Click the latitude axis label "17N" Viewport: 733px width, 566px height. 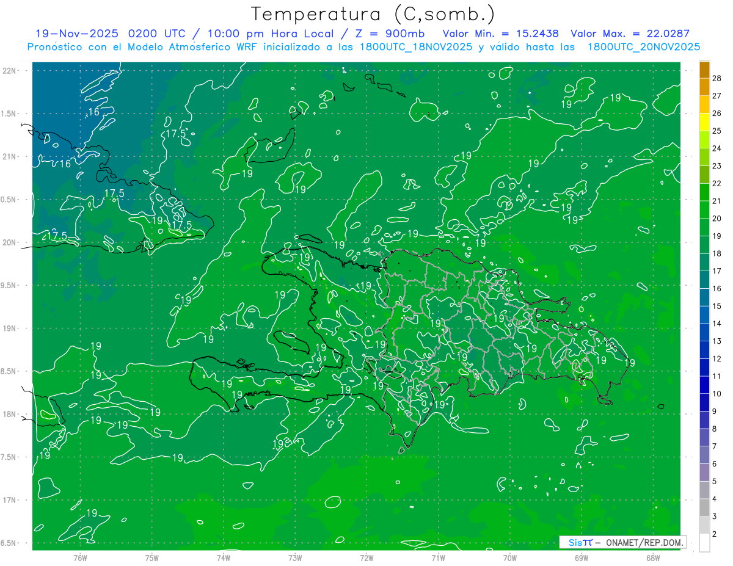coord(9,501)
